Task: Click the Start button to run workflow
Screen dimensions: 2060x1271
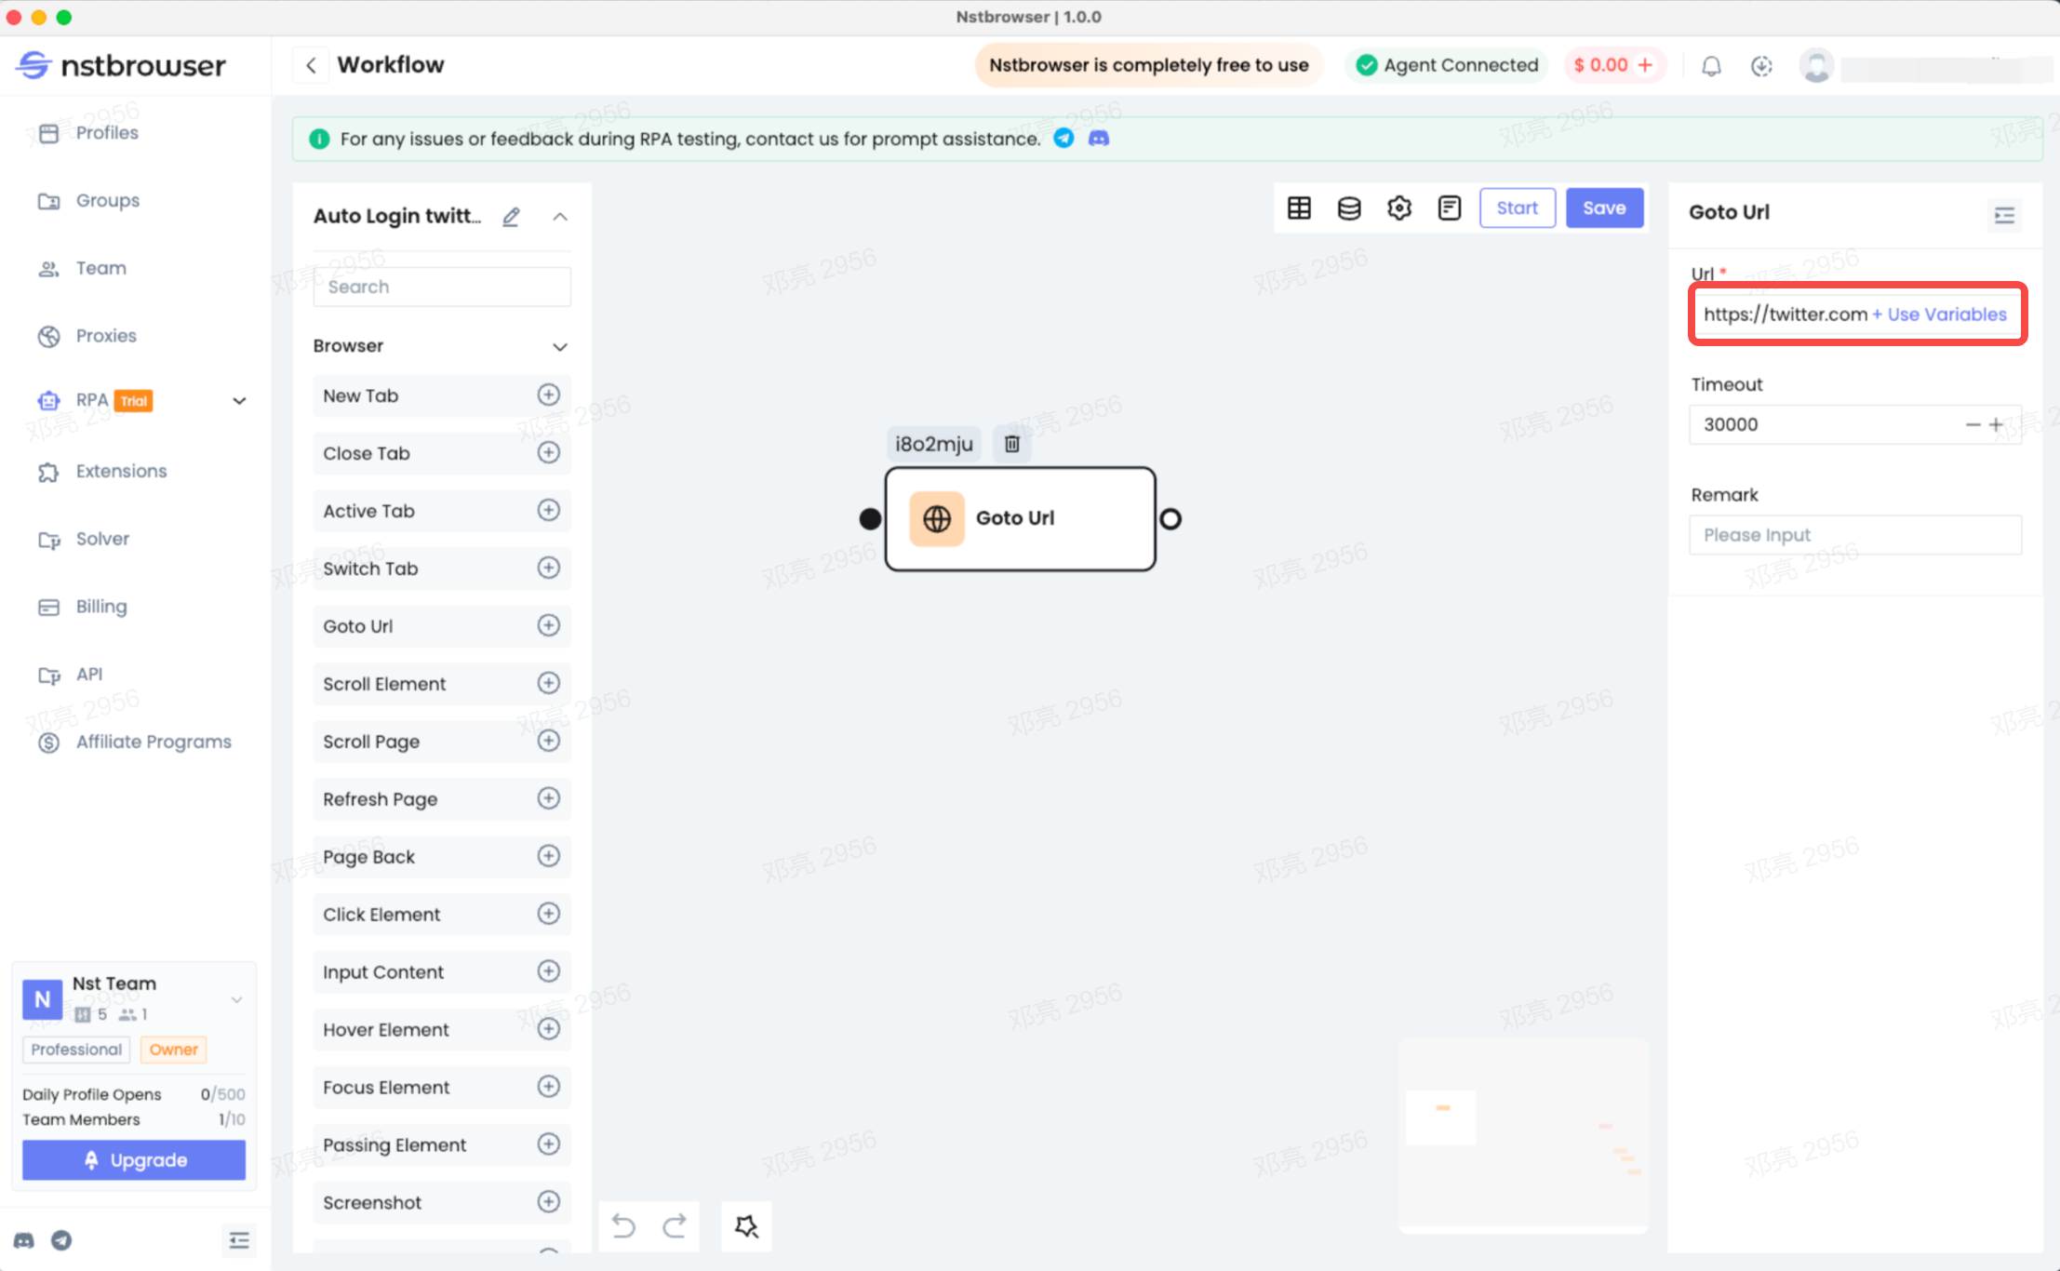Action: tap(1517, 207)
